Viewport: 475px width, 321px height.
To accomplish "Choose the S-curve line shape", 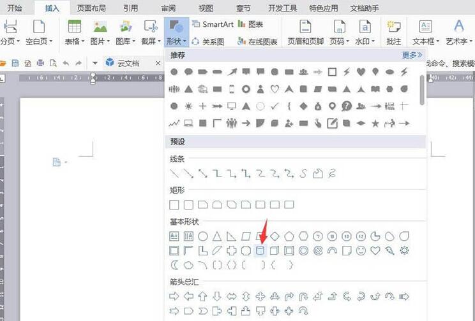I will click(303, 173).
